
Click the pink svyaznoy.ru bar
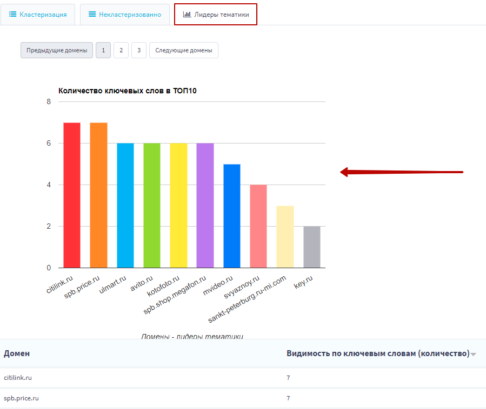(258, 226)
